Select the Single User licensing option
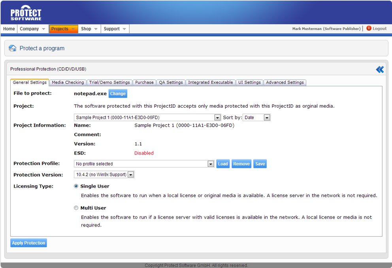Image resolution: width=392 pixels, height=268 pixels. point(76,186)
